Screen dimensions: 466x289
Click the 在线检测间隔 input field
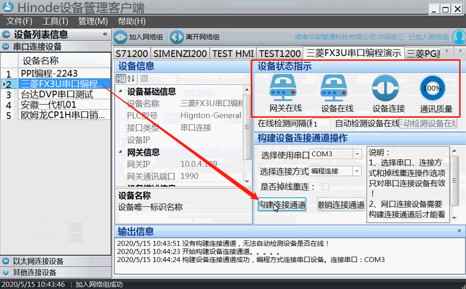(x=321, y=124)
